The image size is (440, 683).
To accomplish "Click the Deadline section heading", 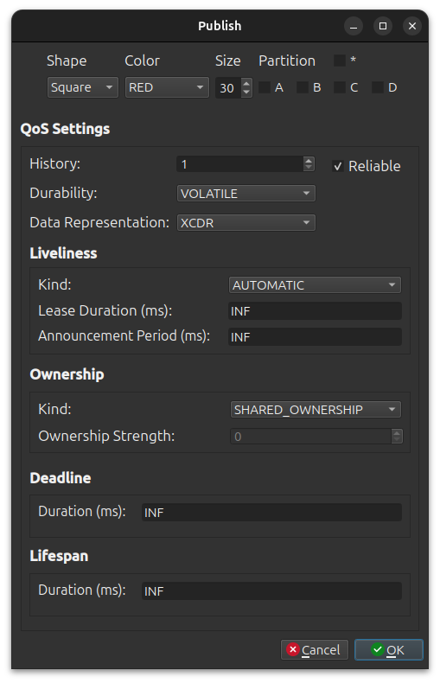I will coord(61,478).
